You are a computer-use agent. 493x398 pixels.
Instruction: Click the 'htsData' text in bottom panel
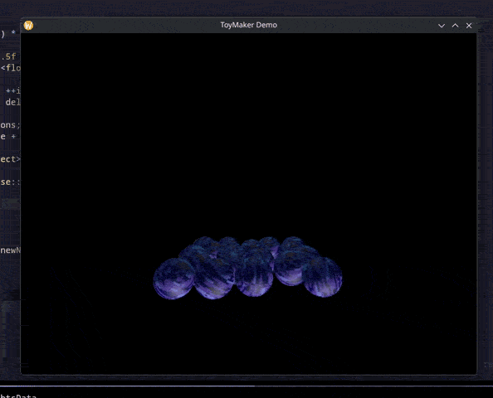(x=18, y=396)
